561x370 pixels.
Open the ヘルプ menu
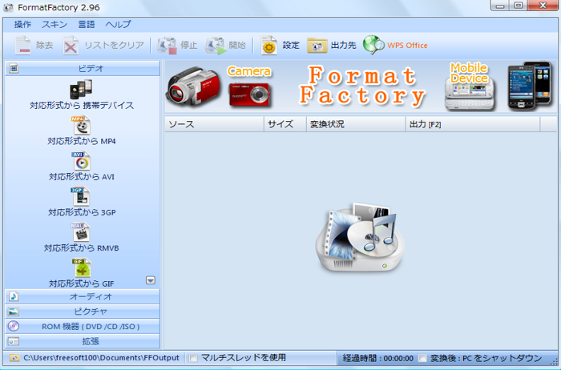(x=118, y=24)
